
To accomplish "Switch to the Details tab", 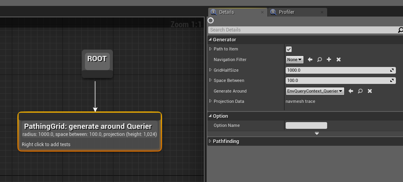I will coord(238,12).
